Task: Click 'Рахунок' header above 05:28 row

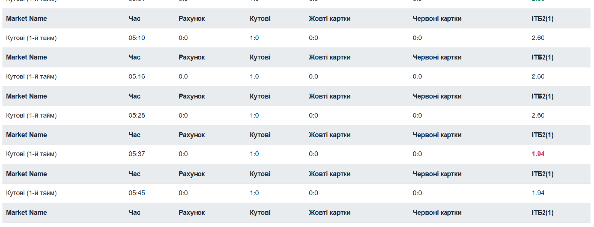Action: coord(192,96)
